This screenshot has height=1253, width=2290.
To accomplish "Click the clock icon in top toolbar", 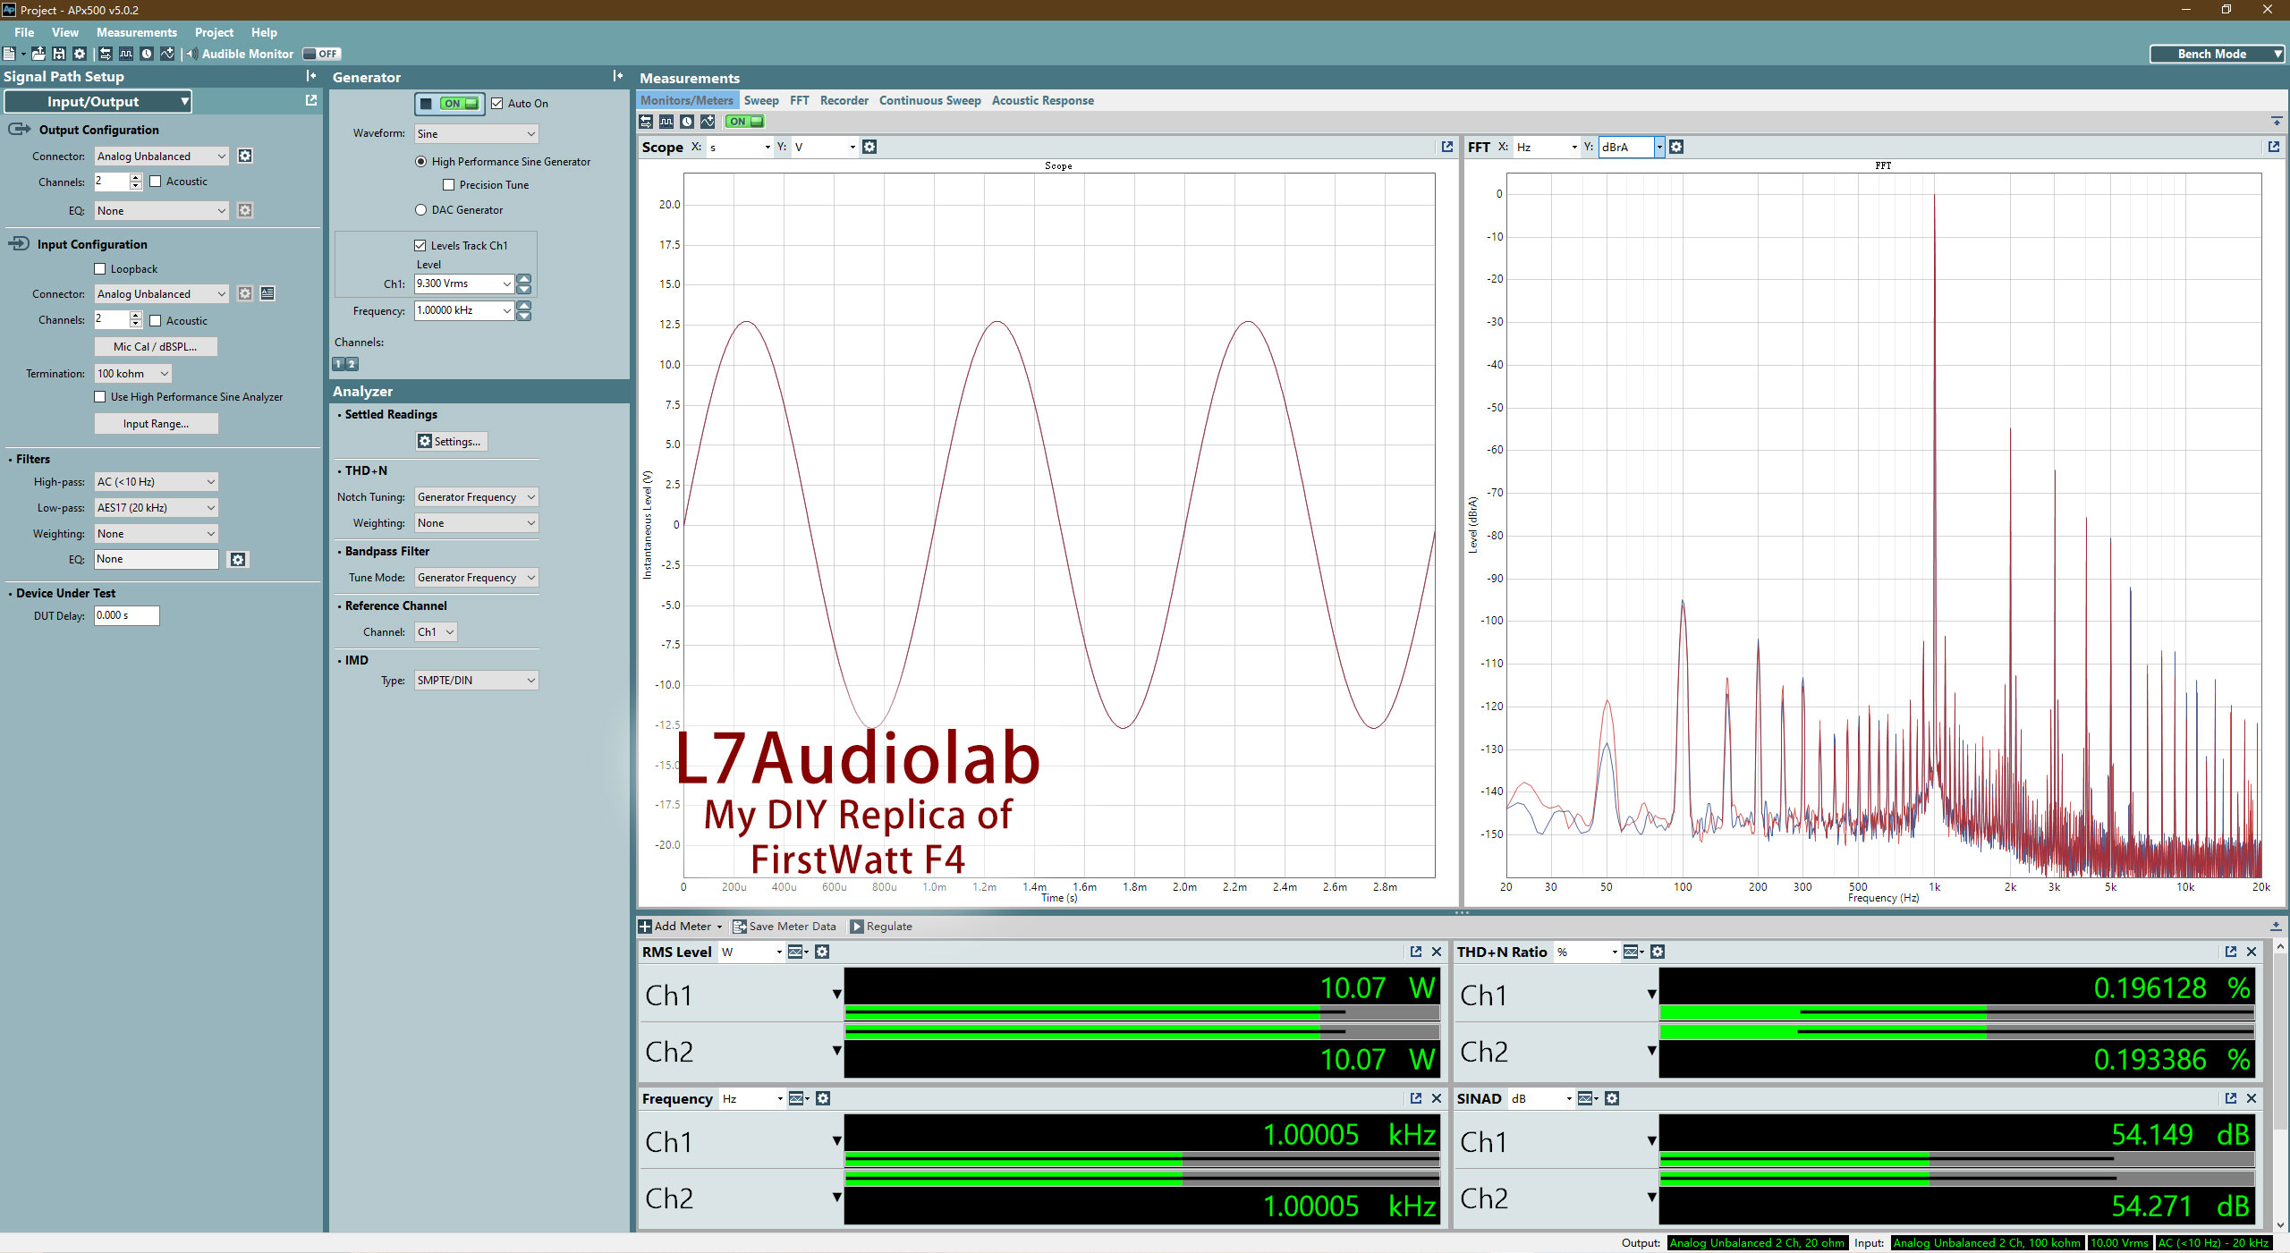I will pyautogui.click(x=147, y=54).
